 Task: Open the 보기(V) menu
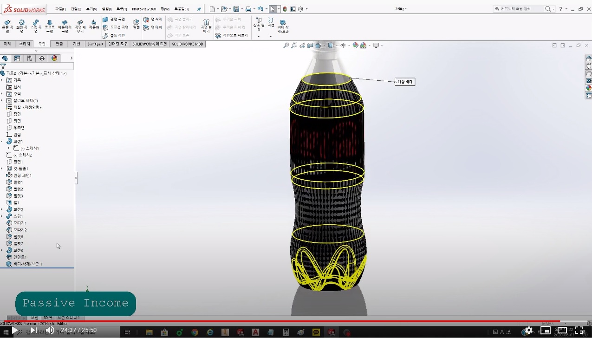(91, 9)
